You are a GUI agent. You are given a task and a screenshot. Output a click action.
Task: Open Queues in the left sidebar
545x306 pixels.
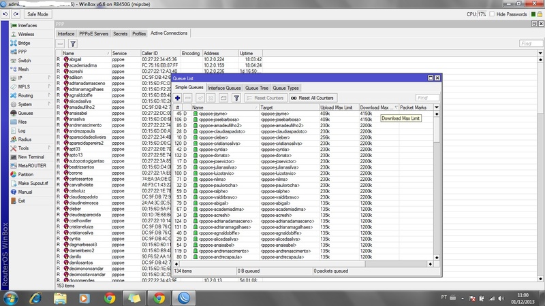27,113
